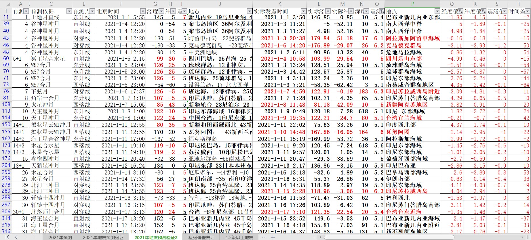Click the cell 参宿四冲月 in row 176
This screenshot has width=531, height=240.
coord(51,159)
